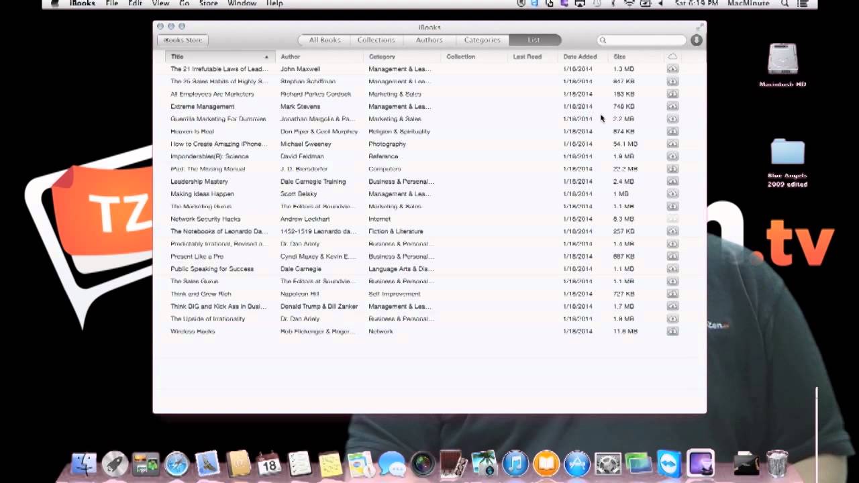Sort the list by Date Added

coord(580,56)
